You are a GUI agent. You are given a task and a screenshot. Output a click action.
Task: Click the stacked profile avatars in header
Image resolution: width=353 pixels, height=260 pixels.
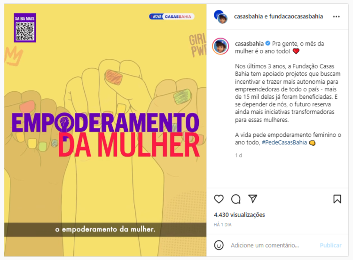tap(220, 17)
